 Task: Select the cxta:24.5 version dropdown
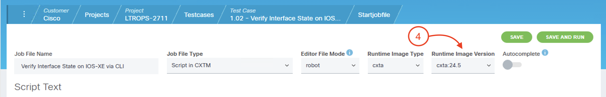point(463,66)
